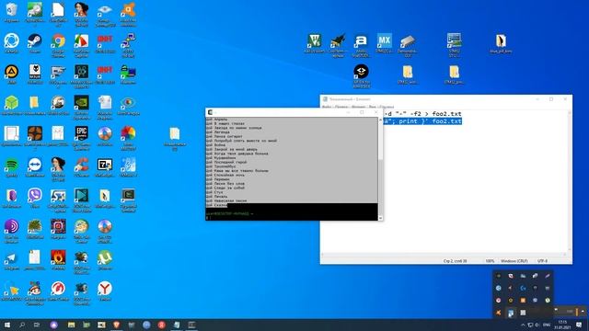Click 'Windows (CRLF)' in Notepad status bar
Viewport: 589px width, 331px height.
coord(514,260)
